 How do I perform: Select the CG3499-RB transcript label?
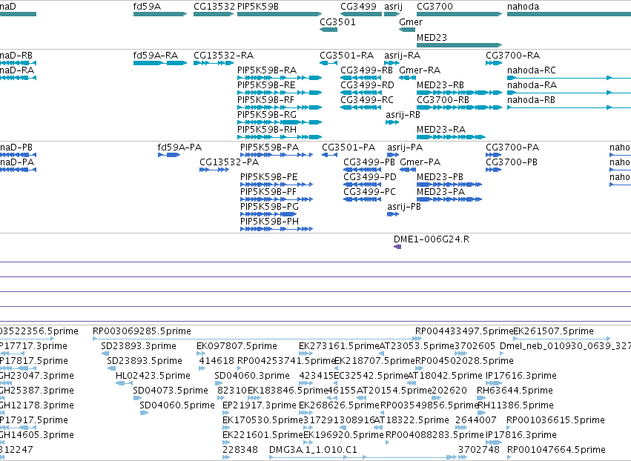click(366, 70)
